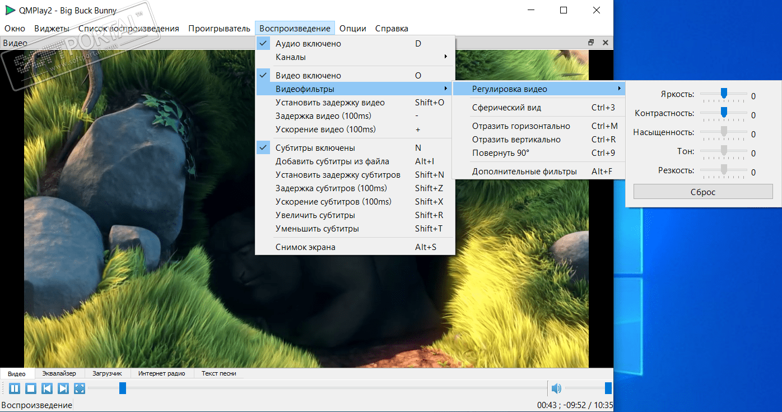Choose Увеличить субтитры
Viewport: 782px width, 412px height.
click(355, 215)
